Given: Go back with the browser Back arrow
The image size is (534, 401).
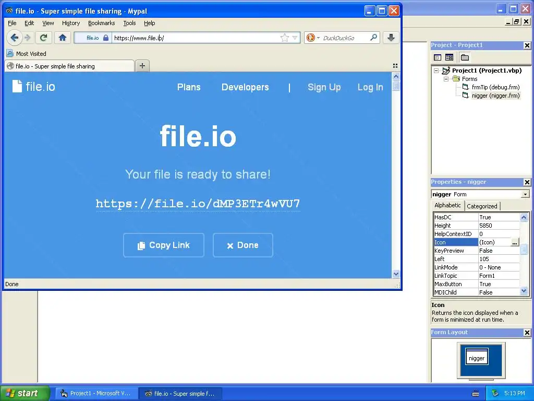Looking at the screenshot, I should coord(14,38).
